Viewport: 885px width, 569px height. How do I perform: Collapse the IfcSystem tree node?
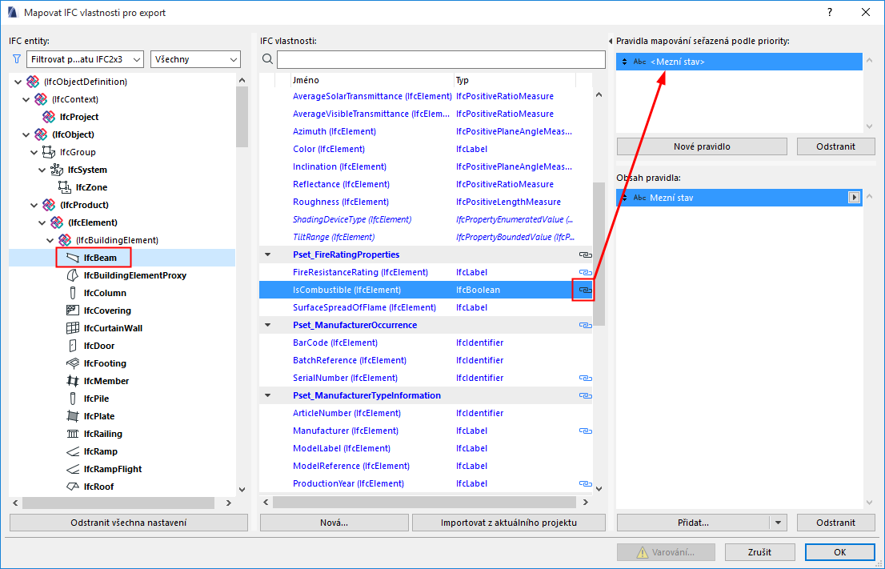click(x=42, y=170)
